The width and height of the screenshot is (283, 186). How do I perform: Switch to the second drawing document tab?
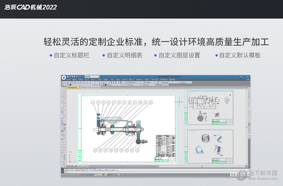coord(91,88)
